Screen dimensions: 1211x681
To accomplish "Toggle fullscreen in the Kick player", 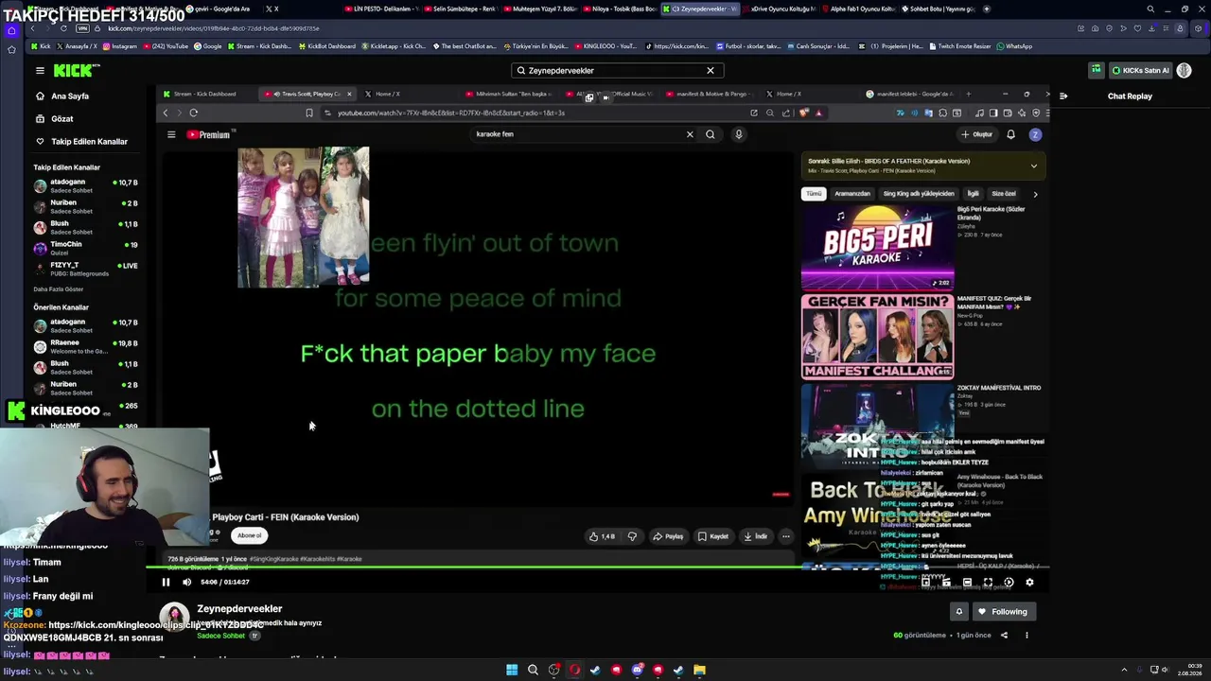I will [988, 583].
